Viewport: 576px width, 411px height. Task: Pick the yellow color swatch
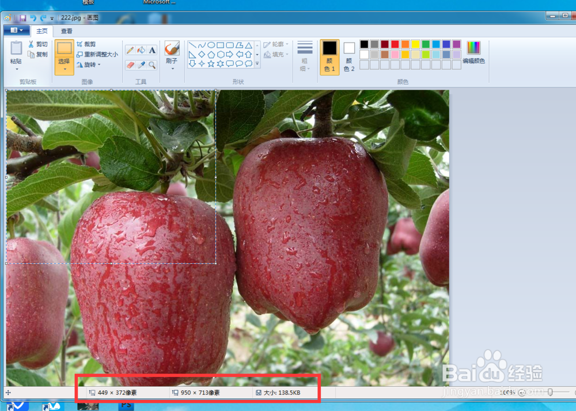tap(415, 44)
